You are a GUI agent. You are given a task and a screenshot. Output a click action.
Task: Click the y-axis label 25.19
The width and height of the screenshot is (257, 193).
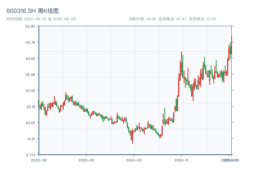[31, 107]
